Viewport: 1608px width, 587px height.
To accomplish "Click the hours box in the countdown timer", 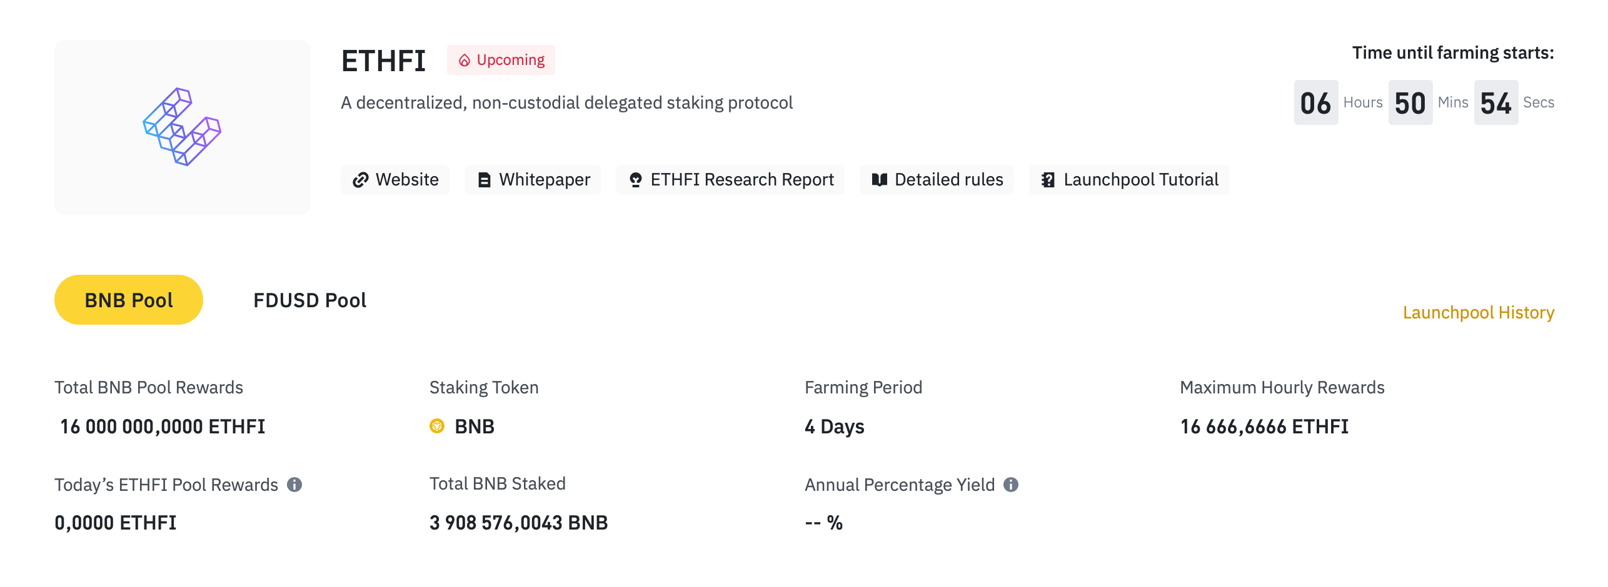I will point(1315,103).
